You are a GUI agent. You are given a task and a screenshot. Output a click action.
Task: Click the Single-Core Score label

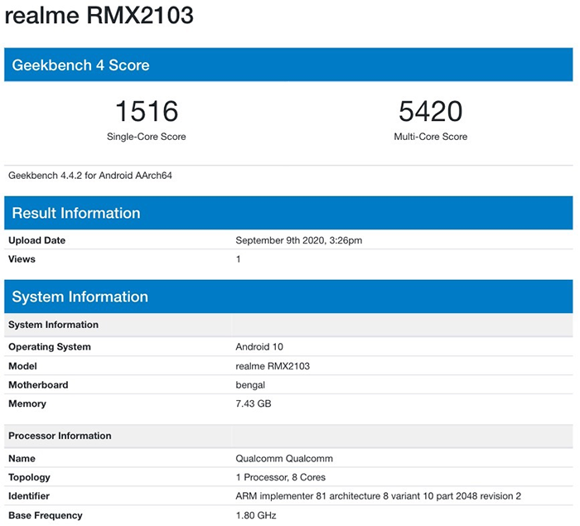point(147,137)
